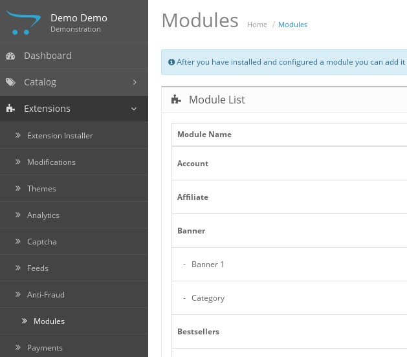Click double-arrow icon beside Modifications
The image size is (407, 357).
(x=17, y=162)
